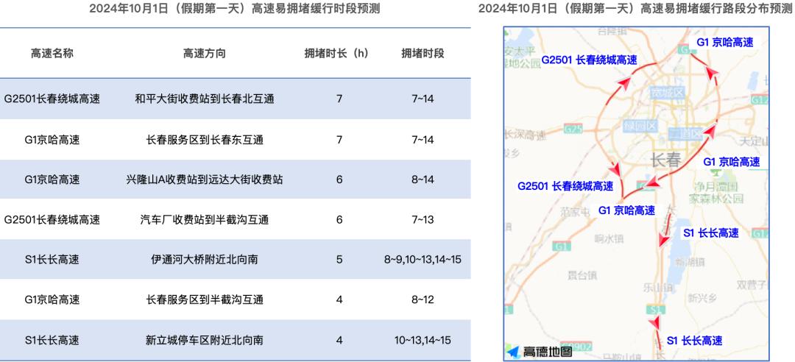Viewport: 795px width, 362px height.
Task: Select S1长长高速 in the 伊通河大桥 row
Action: 52,260
